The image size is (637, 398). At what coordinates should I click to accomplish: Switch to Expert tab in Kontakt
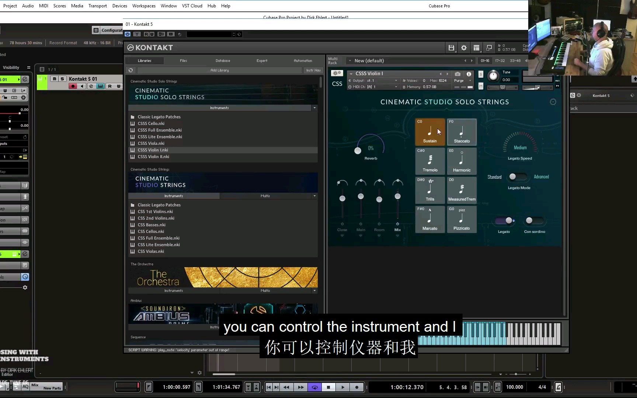262,60
